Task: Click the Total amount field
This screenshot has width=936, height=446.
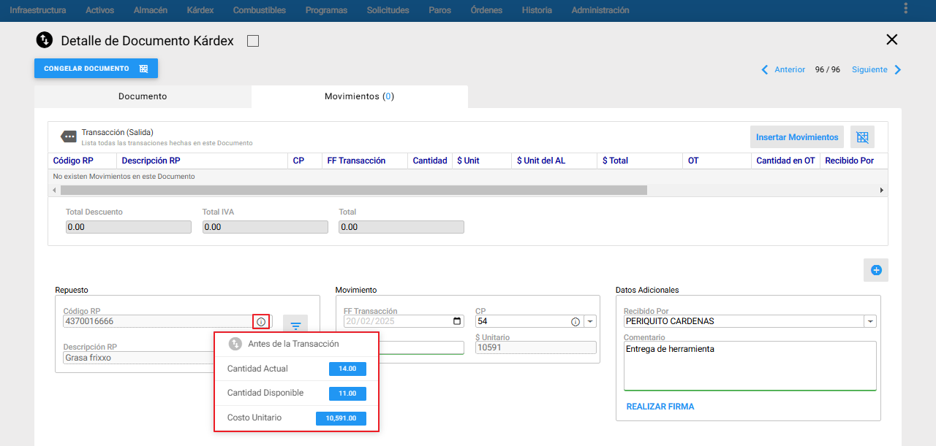Action: (401, 227)
